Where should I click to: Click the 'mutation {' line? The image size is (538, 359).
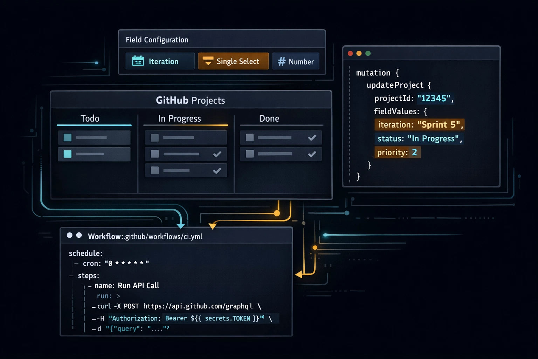point(377,73)
